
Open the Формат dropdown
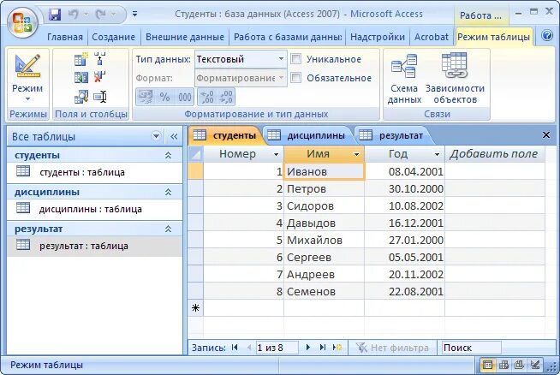pos(281,78)
